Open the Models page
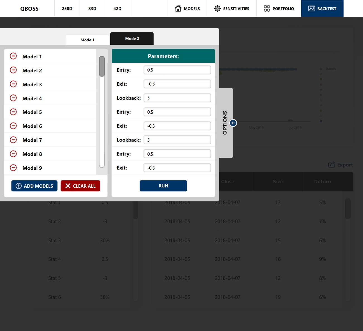Screen dimensions: 363x331 [187, 8]
